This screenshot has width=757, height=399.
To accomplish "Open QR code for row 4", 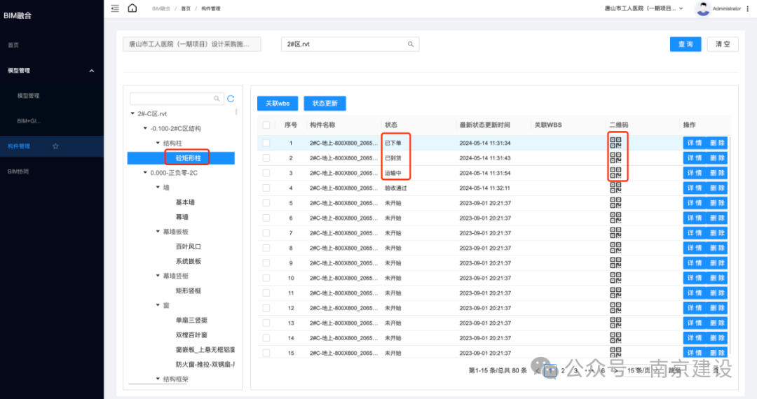I will 615,188.
